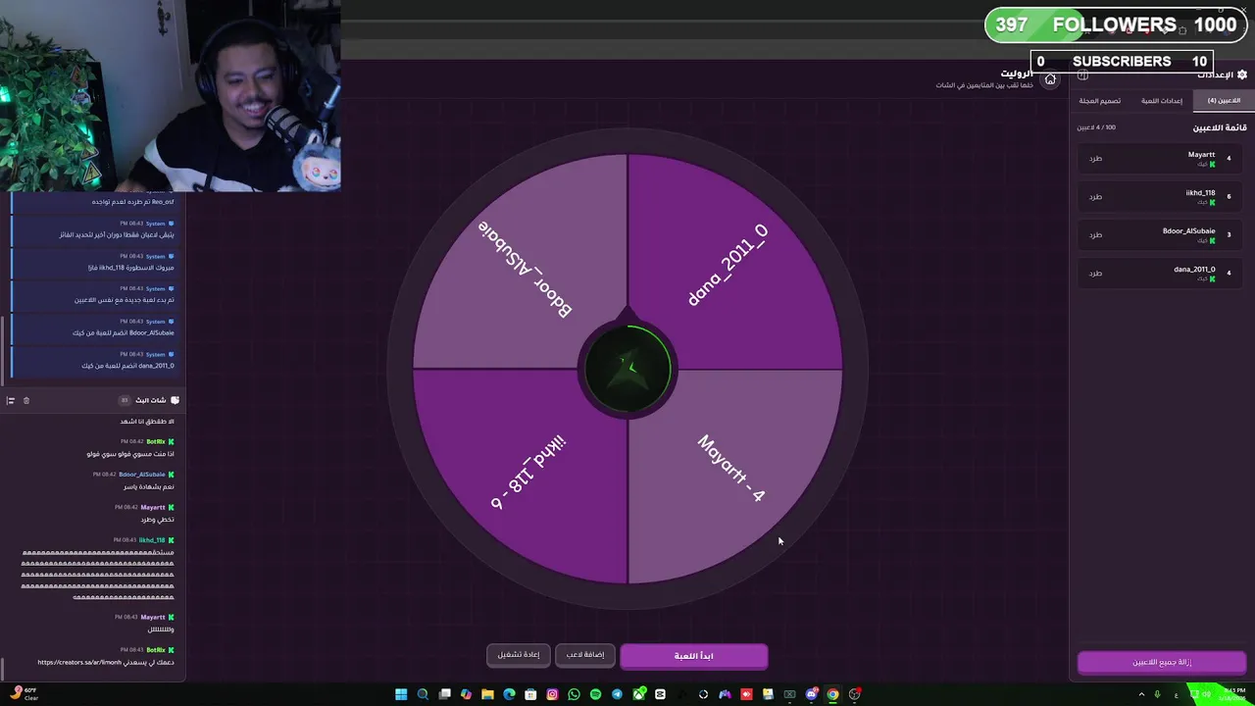
Task: Click iikhd_118 username in stream chat
Action: click(x=152, y=540)
